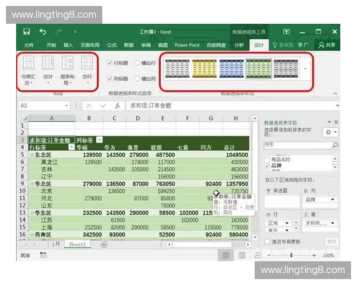This screenshot has height=285, width=357.
Task: Click the macro recording status bar icon
Action: (x=43, y=255)
